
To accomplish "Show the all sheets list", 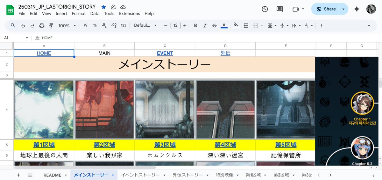I will click(30, 175).
